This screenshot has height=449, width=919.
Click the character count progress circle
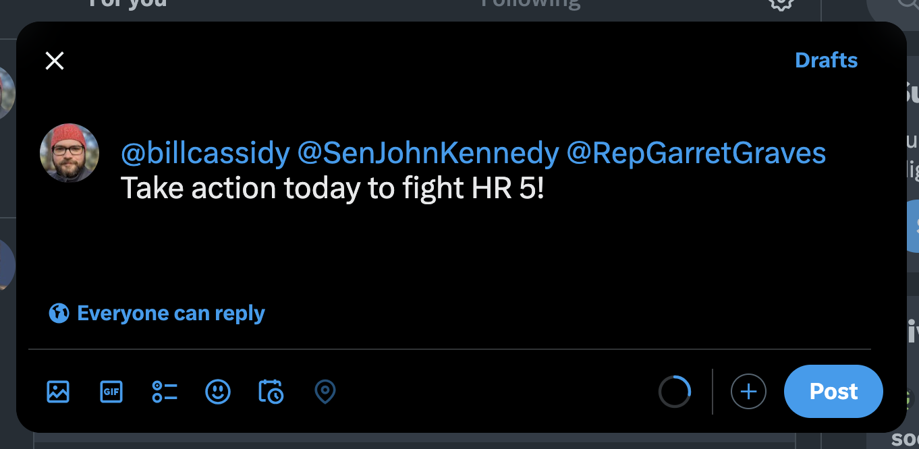tap(675, 391)
